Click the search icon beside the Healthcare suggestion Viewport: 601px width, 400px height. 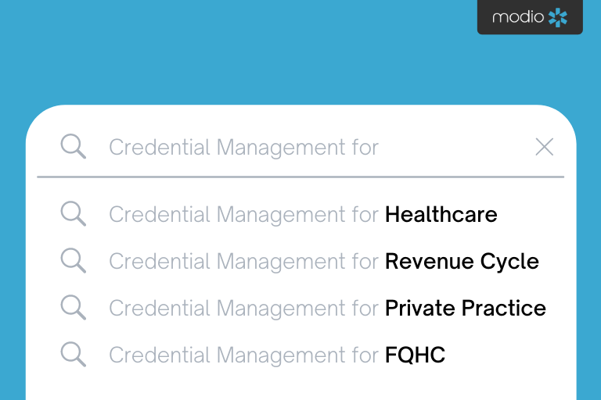pyautogui.click(x=74, y=213)
